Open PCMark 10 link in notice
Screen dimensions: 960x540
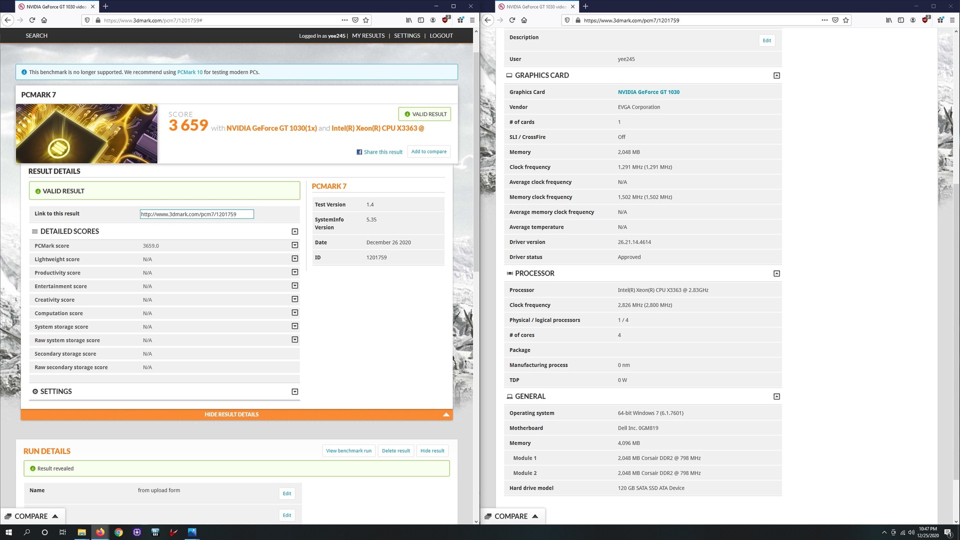(190, 72)
